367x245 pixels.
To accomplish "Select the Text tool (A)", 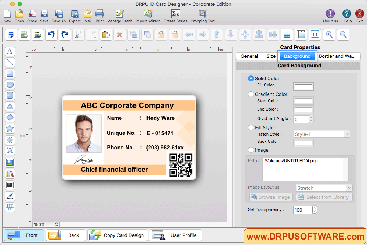I will click(10, 51).
